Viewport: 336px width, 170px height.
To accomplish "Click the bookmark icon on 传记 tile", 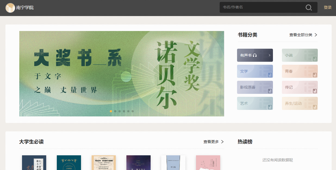I will click(x=315, y=91).
